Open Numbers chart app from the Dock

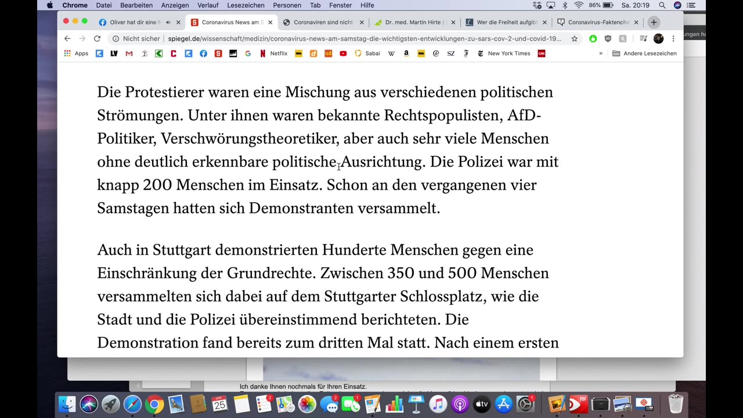[394, 404]
